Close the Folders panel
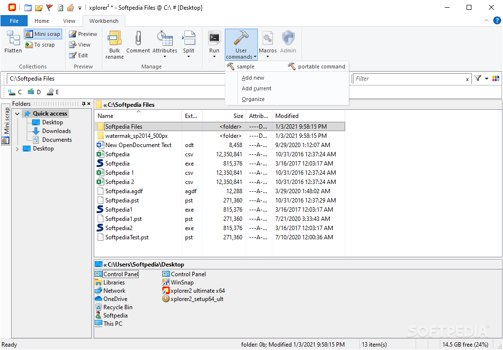The height and width of the screenshot is (350, 503). click(89, 103)
